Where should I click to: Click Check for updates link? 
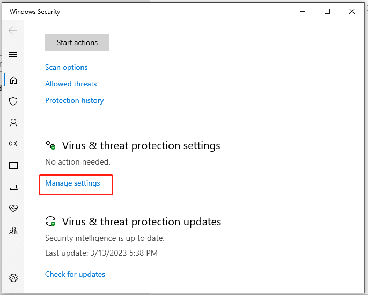pos(75,274)
